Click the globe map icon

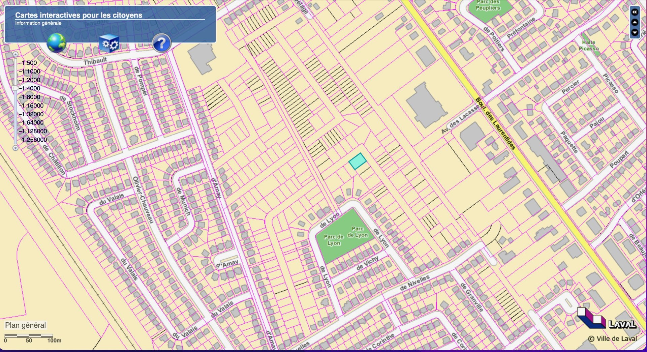56,43
